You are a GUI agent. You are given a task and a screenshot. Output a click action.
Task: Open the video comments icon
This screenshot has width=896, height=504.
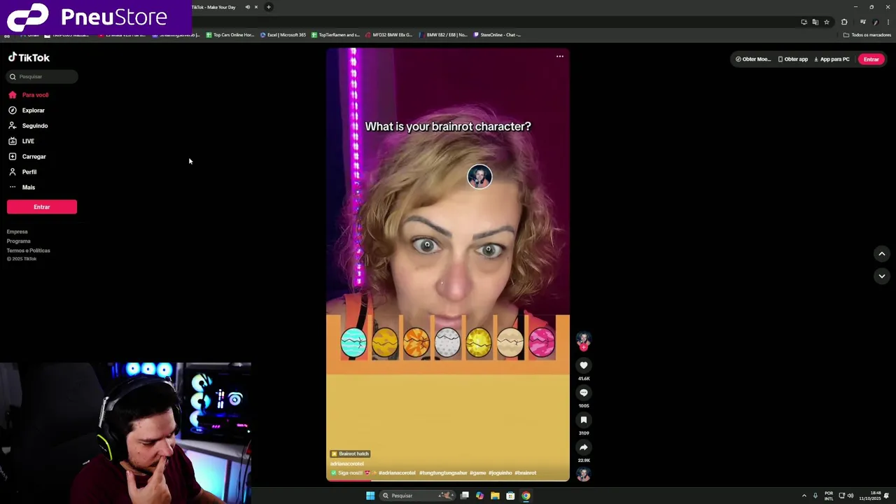(x=583, y=393)
